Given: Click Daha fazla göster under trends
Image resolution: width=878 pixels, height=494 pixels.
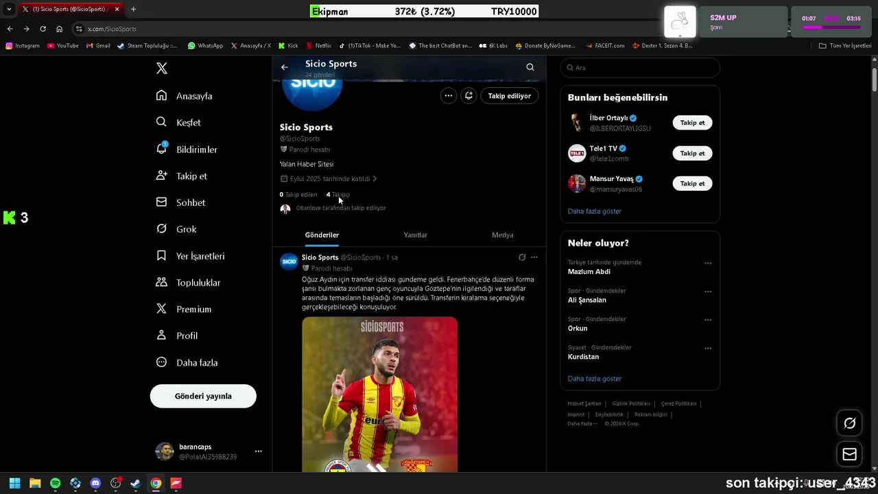Looking at the screenshot, I should 595,379.
